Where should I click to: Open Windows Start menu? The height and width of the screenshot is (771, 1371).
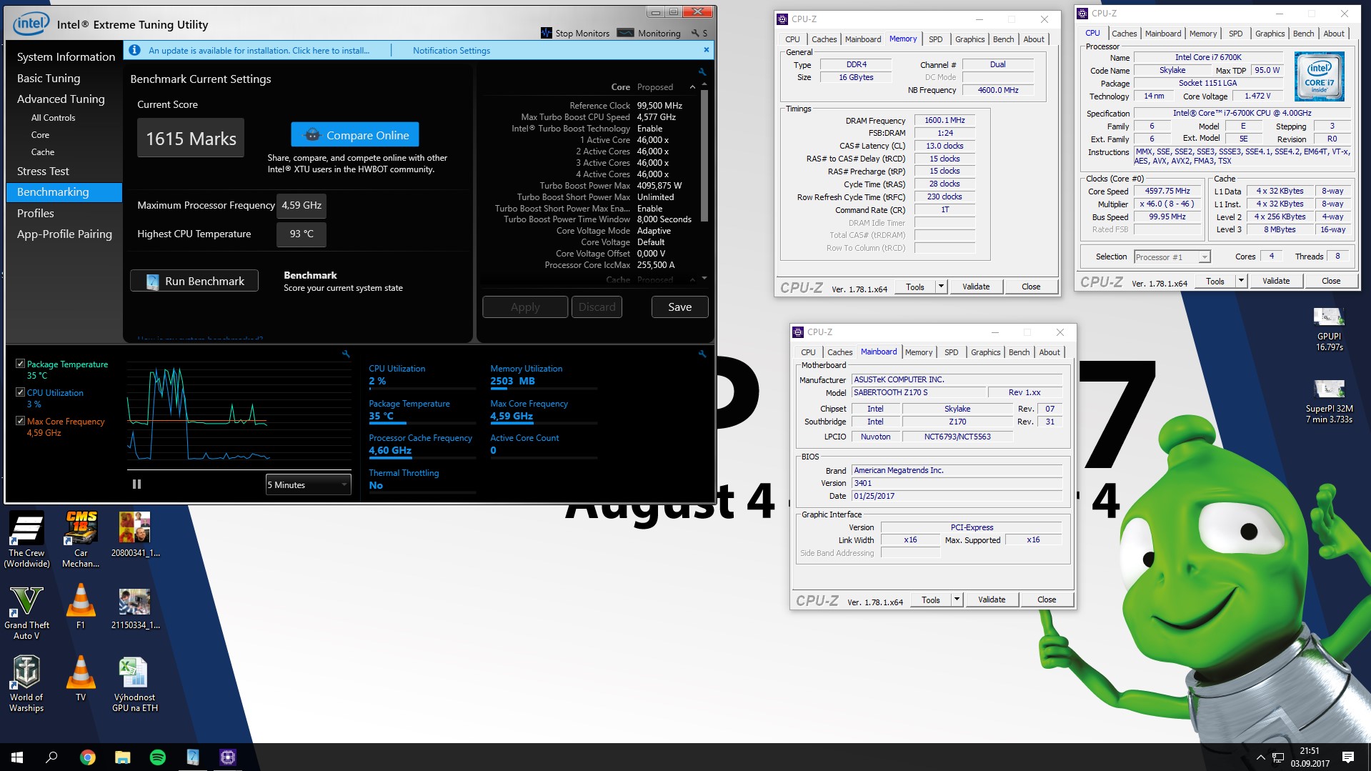tap(17, 757)
